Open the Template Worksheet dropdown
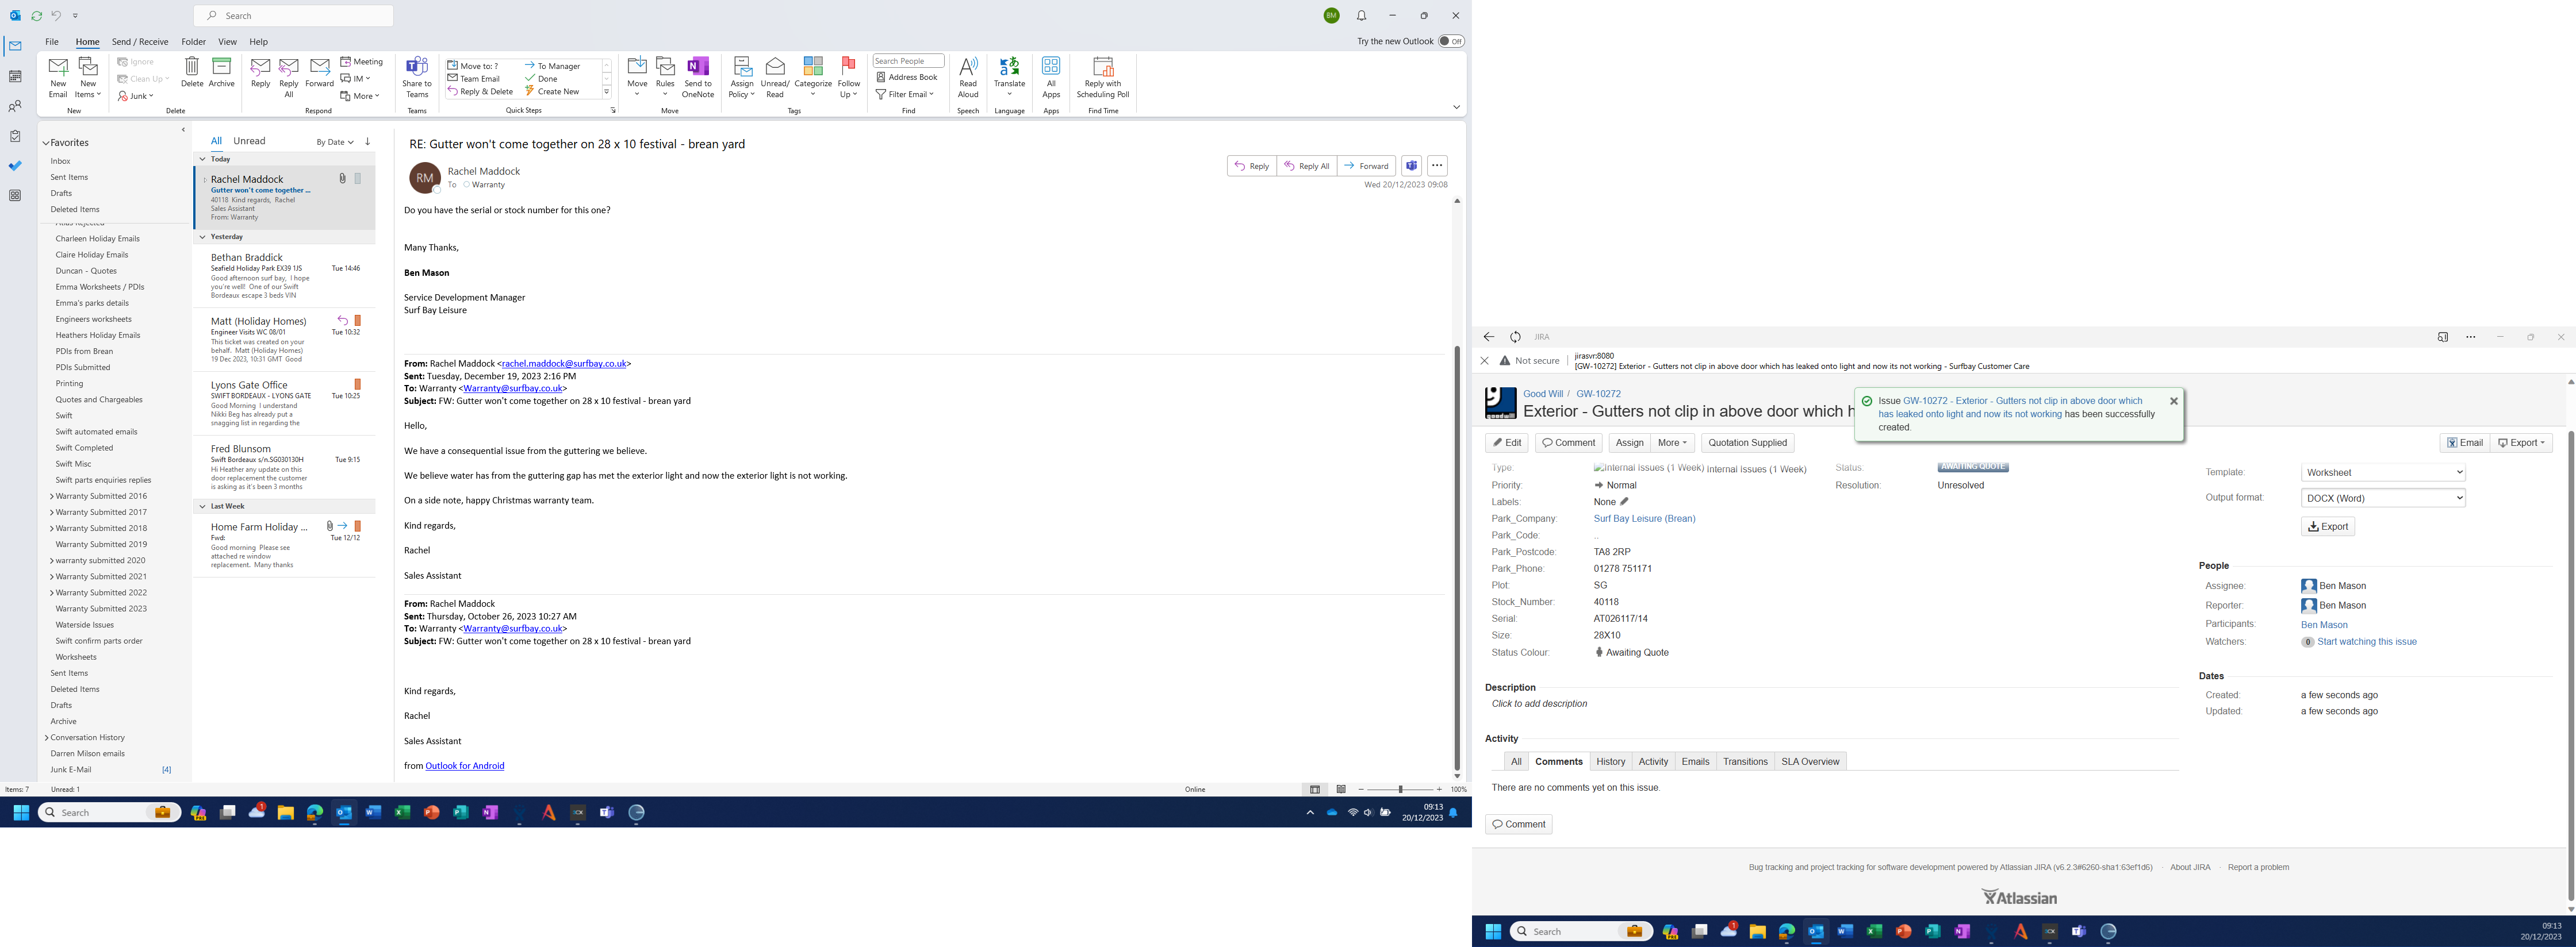The image size is (2576, 947). [2382, 472]
